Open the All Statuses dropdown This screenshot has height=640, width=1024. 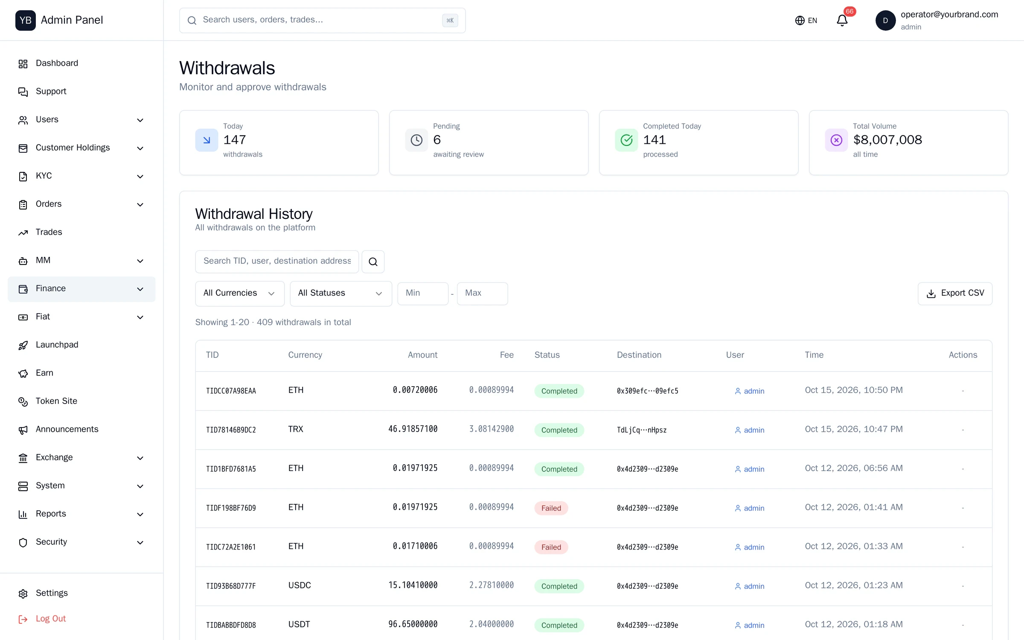tap(341, 294)
